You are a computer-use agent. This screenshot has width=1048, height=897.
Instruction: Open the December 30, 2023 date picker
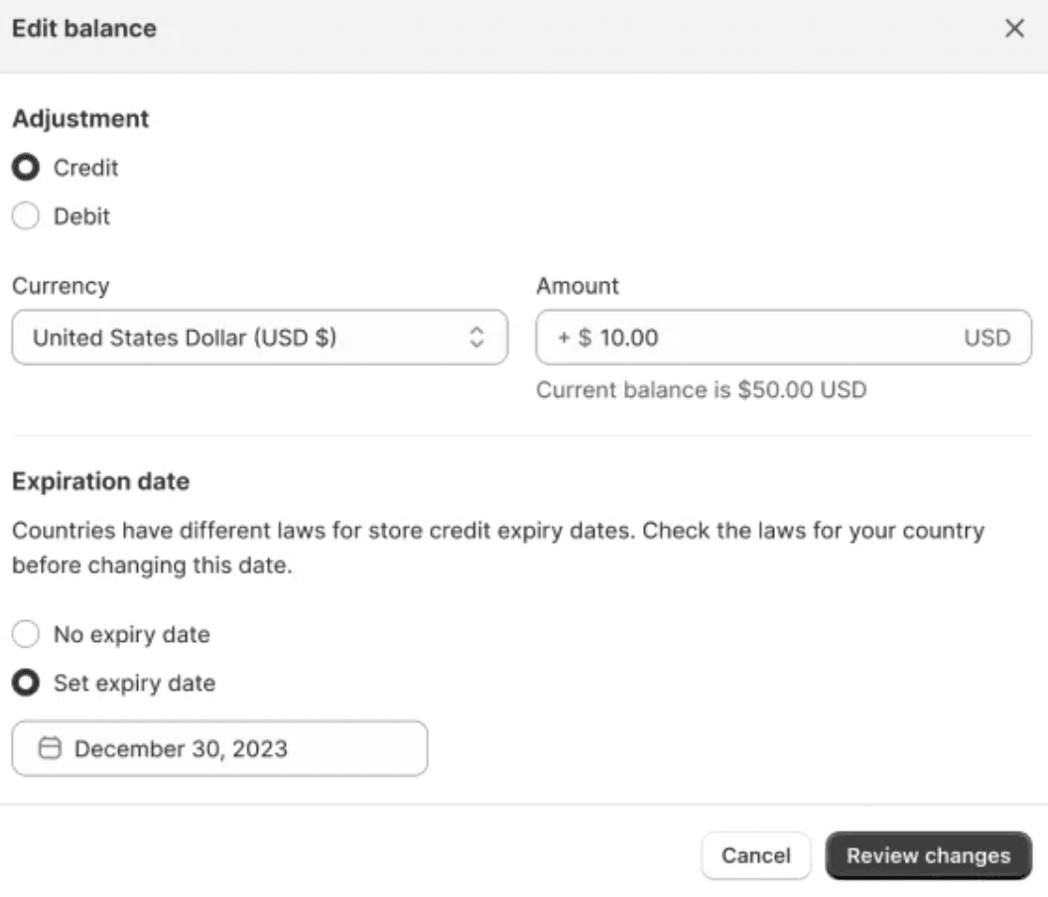(220, 748)
